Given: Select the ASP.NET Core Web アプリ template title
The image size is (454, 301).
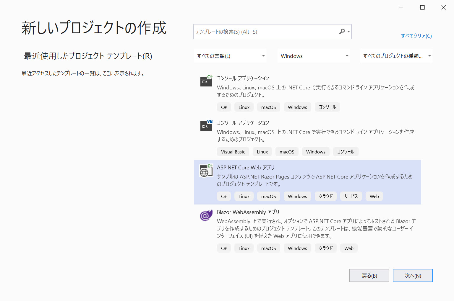Looking at the screenshot, I should coord(246,168).
